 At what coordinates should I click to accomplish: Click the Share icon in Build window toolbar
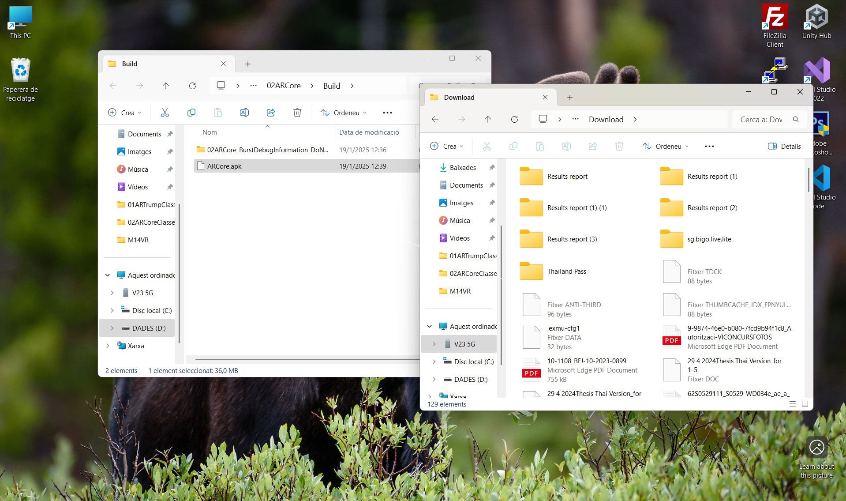pyautogui.click(x=271, y=113)
